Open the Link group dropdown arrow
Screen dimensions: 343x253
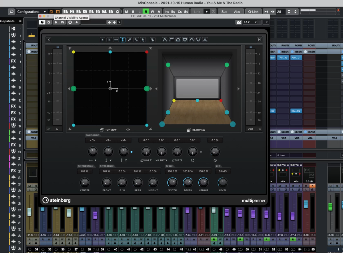tap(207, 12)
